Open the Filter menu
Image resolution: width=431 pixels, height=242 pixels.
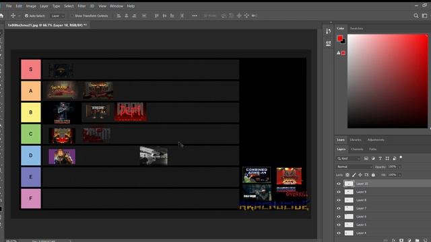(81, 6)
